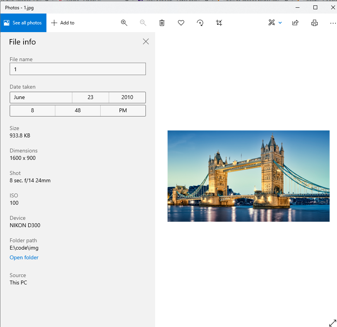
Task: Click the Zoom in magnifier icon
Action: [124, 23]
